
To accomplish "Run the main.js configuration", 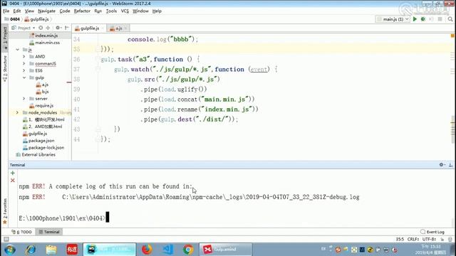I will [x=415, y=19].
